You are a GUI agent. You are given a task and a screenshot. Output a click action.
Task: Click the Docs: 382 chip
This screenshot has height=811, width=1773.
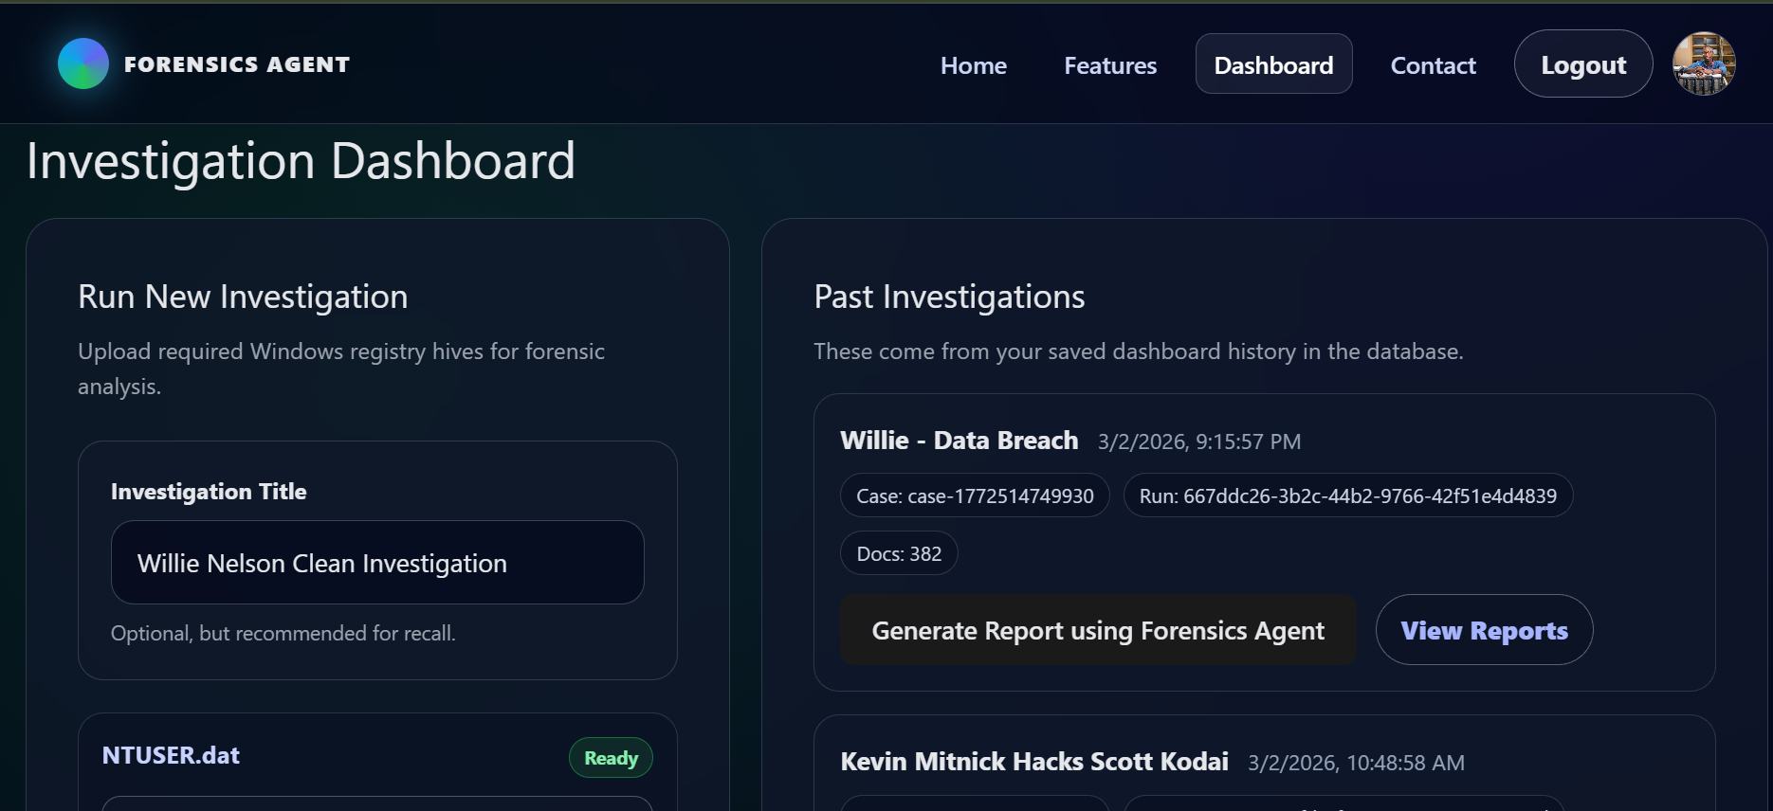[899, 553]
